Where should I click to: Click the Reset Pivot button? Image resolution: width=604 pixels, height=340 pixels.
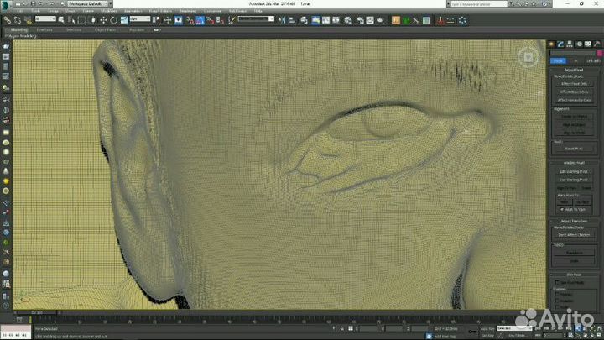pos(574,149)
